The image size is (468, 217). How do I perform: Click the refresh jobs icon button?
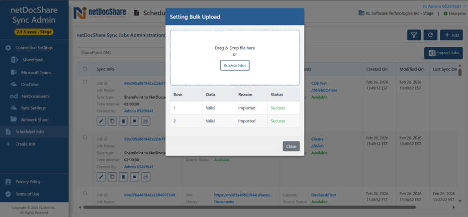tap(430, 35)
